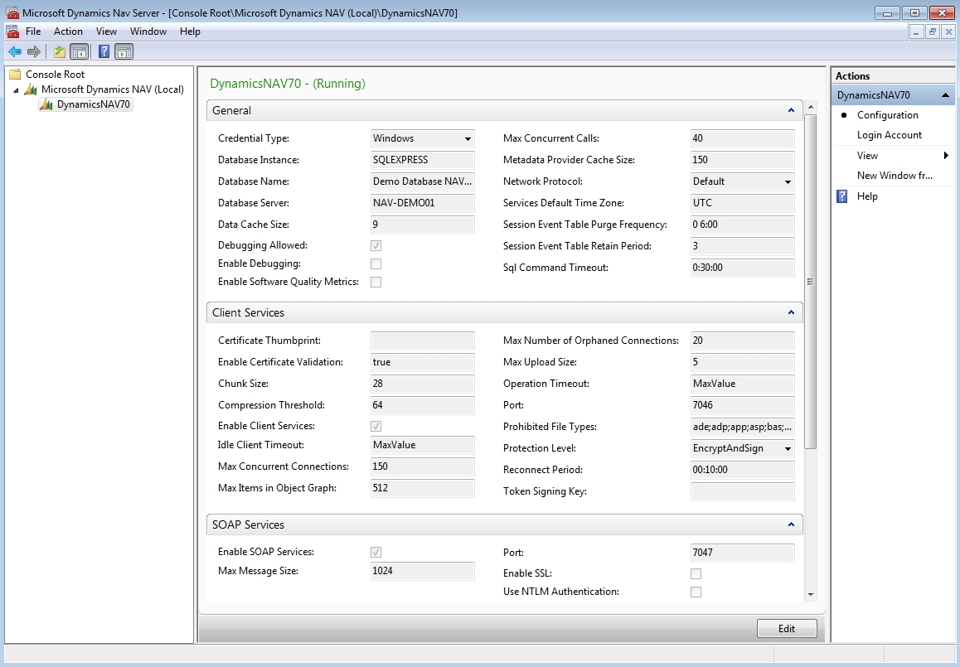Check Enable Software Quality Metrics

[376, 282]
